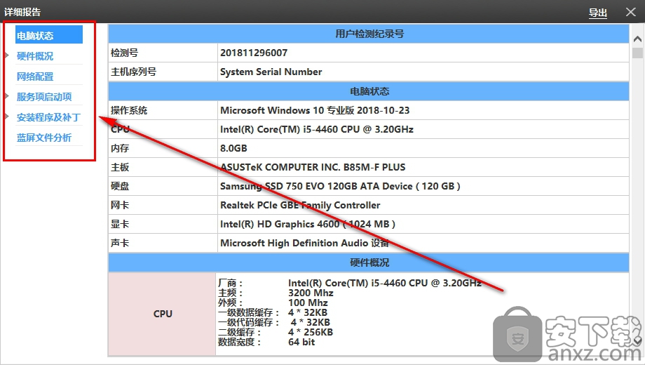Click the 硬件概况 table section header
Viewport: 645px width, 365px height.
click(369, 263)
